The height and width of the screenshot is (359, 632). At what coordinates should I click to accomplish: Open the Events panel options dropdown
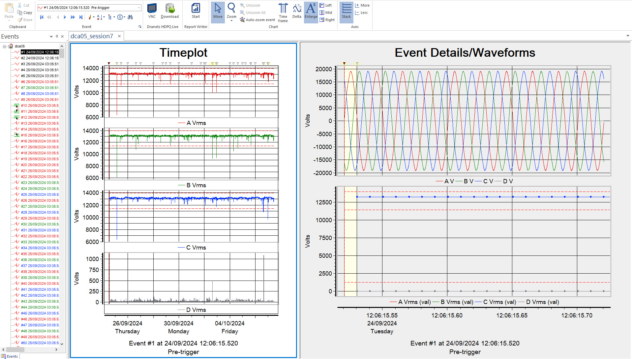click(51, 37)
